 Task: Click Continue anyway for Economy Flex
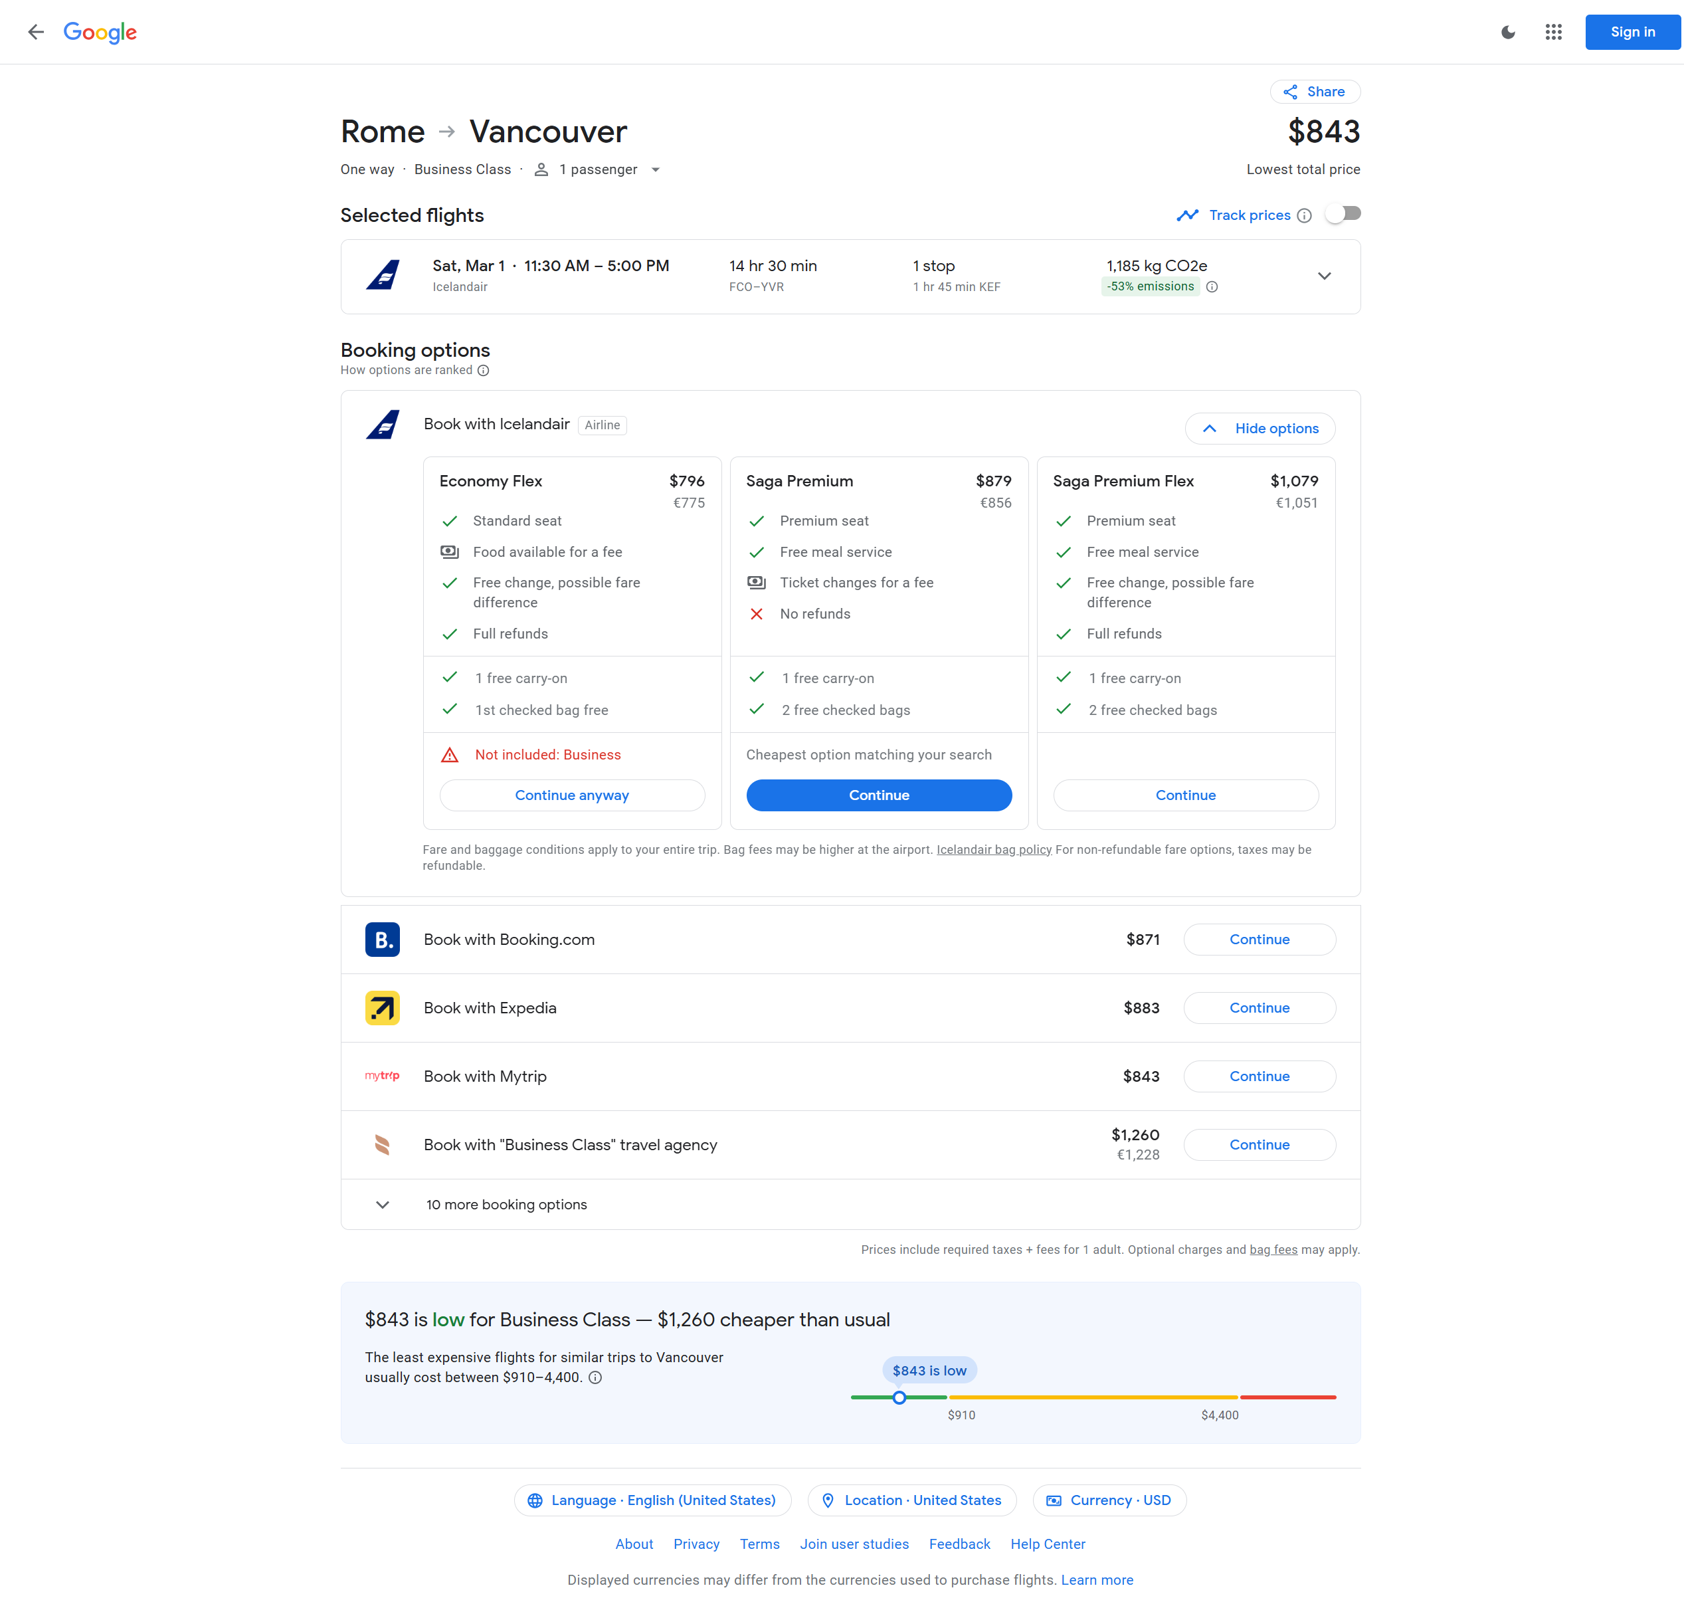571,795
